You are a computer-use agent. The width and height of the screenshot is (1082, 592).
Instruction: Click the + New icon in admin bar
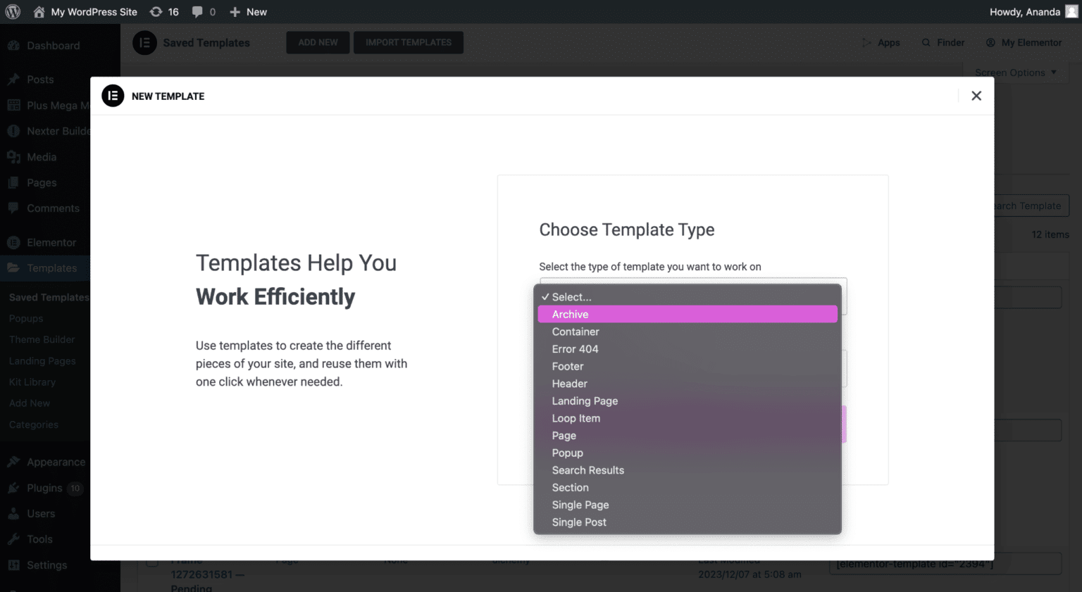(233, 11)
